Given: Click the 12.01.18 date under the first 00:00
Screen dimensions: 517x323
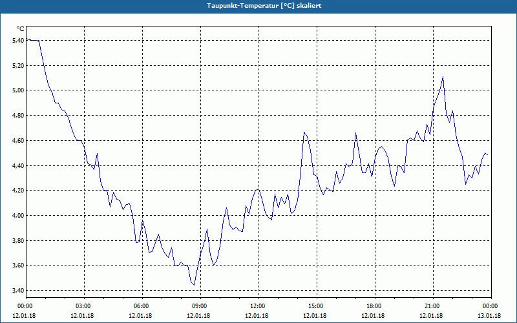Looking at the screenshot, I should coord(24,315).
